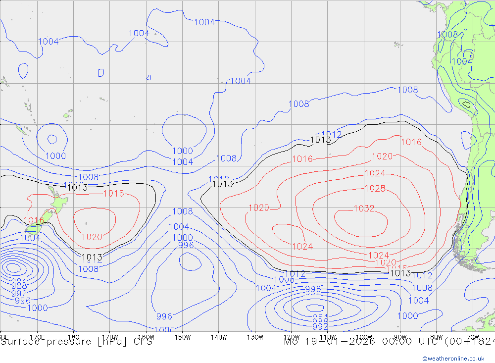Open the ©weatheronline.co.uk credit link
Screen dimensions: 495x363
(x=453, y=359)
